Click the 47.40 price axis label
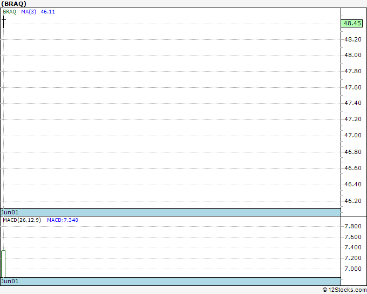This screenshot has width=367, height=294. tap(353, 103)
